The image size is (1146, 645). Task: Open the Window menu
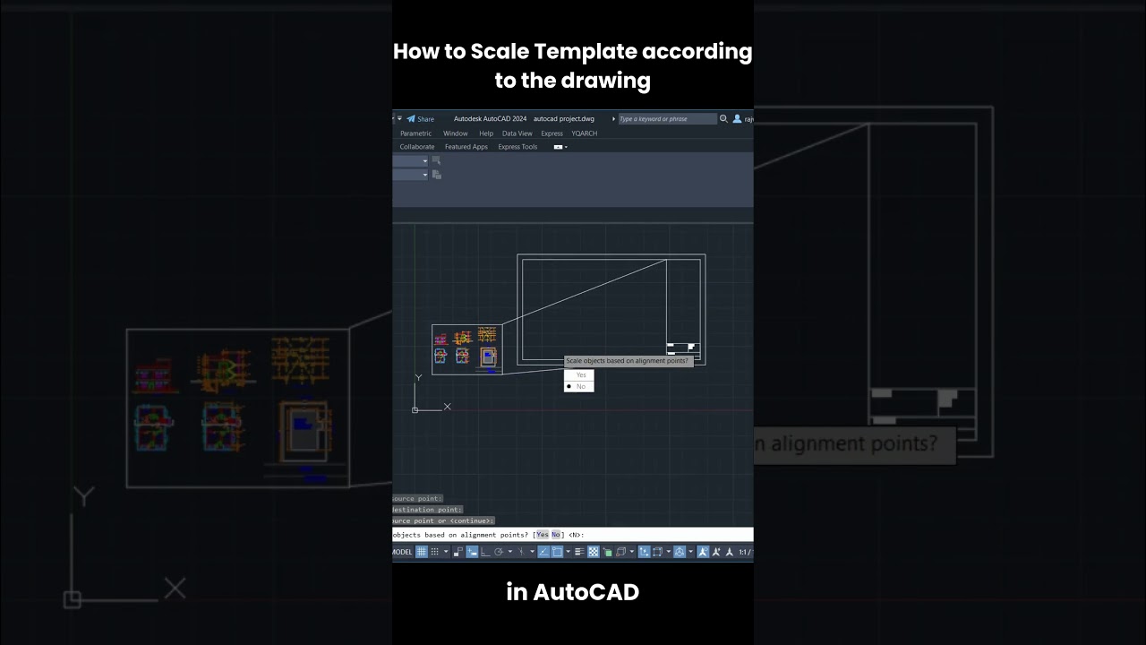click(x=456, y=133)
